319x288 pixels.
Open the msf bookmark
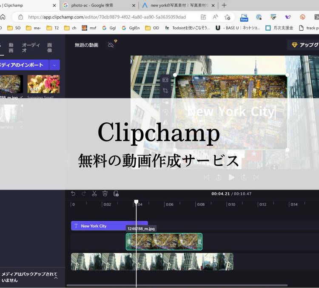point(89,28)
